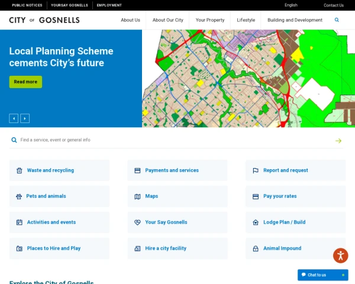The width and height of the screenshot is (355, 284).
Task: Open the Lifestyle menu
Action: [x=246, y=20]
